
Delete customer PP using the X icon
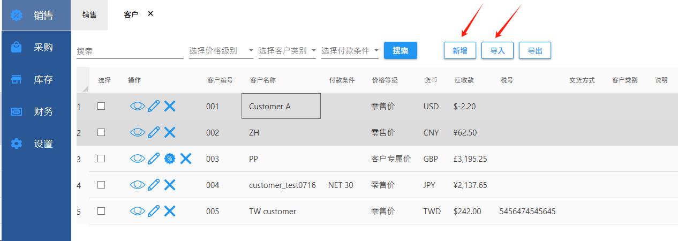186,159
